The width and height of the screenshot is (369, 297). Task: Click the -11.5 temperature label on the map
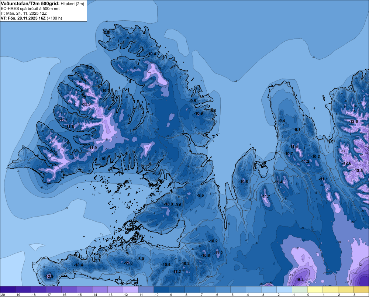click(x=69, y=127)
